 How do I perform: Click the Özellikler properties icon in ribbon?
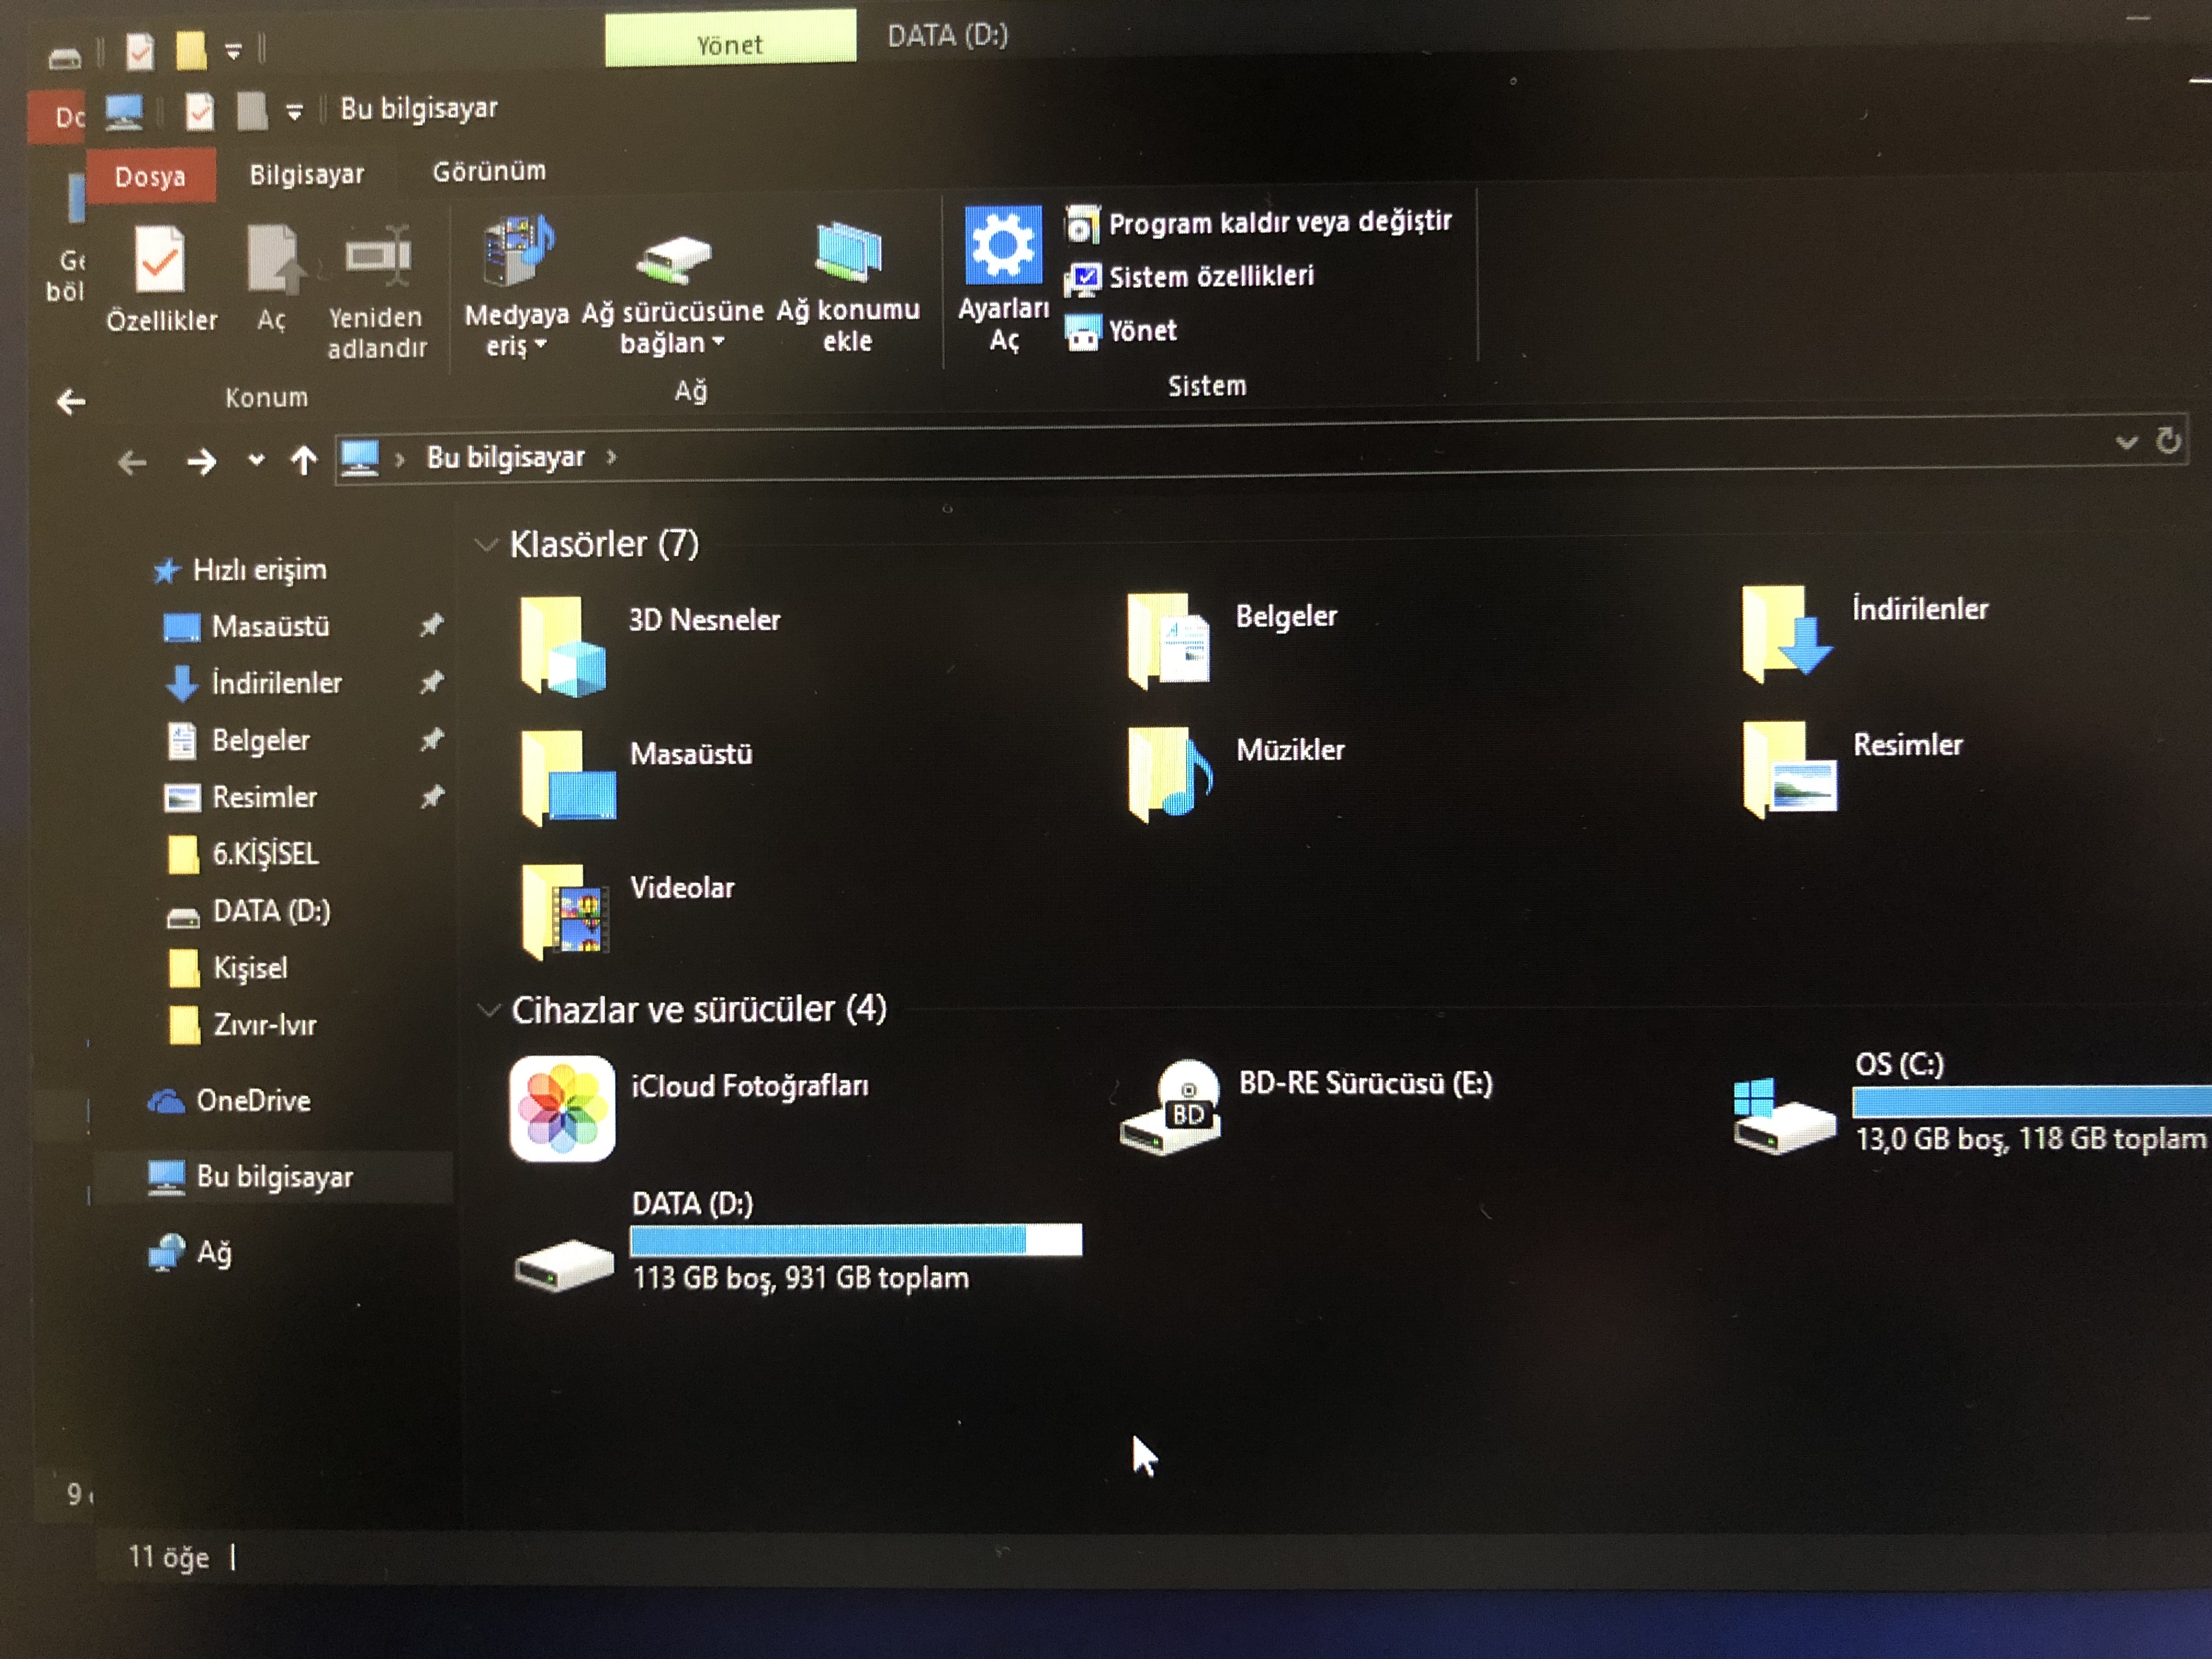(x=160, y=260)
